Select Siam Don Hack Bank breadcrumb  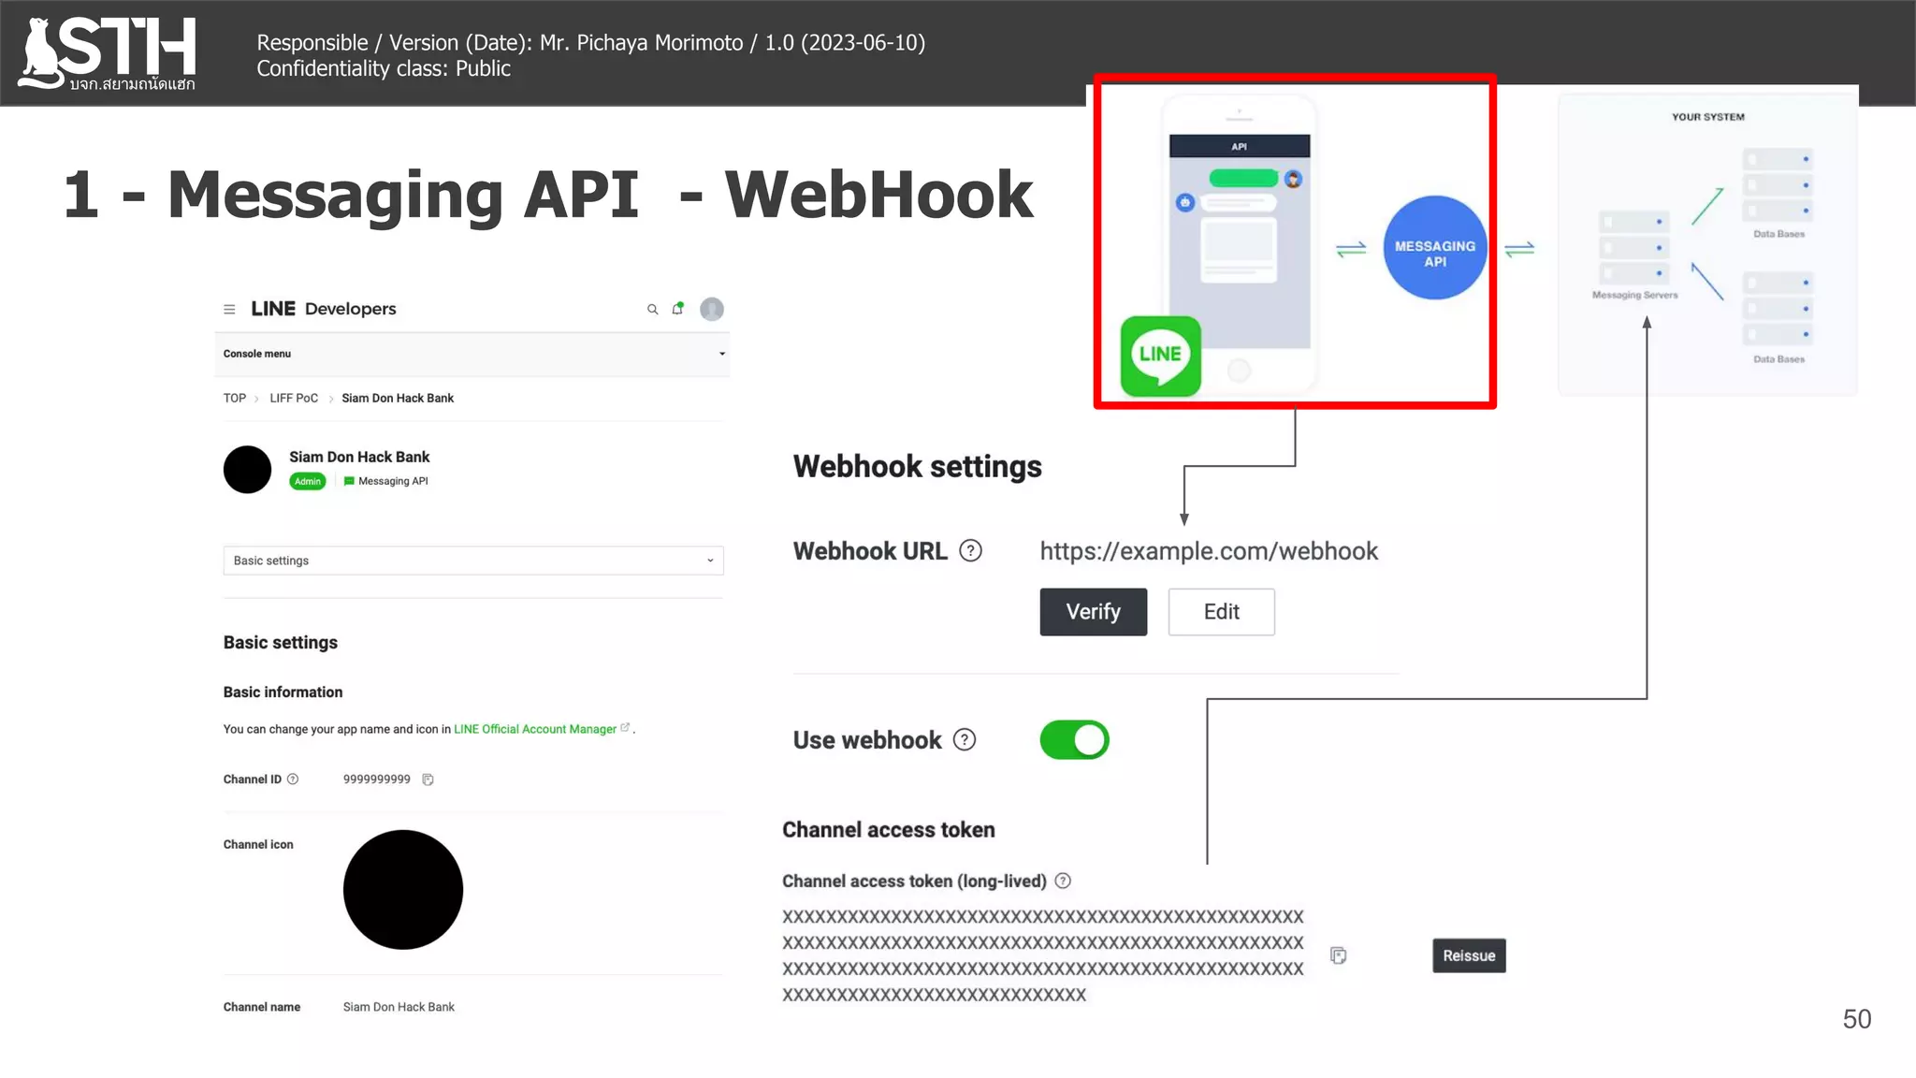pos(398,398)
